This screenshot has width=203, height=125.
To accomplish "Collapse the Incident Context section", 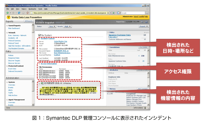I will click(39, 39).
